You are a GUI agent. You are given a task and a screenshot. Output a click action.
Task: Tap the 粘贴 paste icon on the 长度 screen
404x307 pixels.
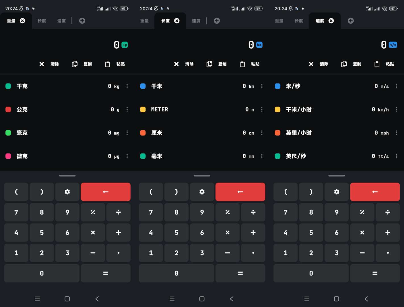pyautogui.click(x=242, y=64)
